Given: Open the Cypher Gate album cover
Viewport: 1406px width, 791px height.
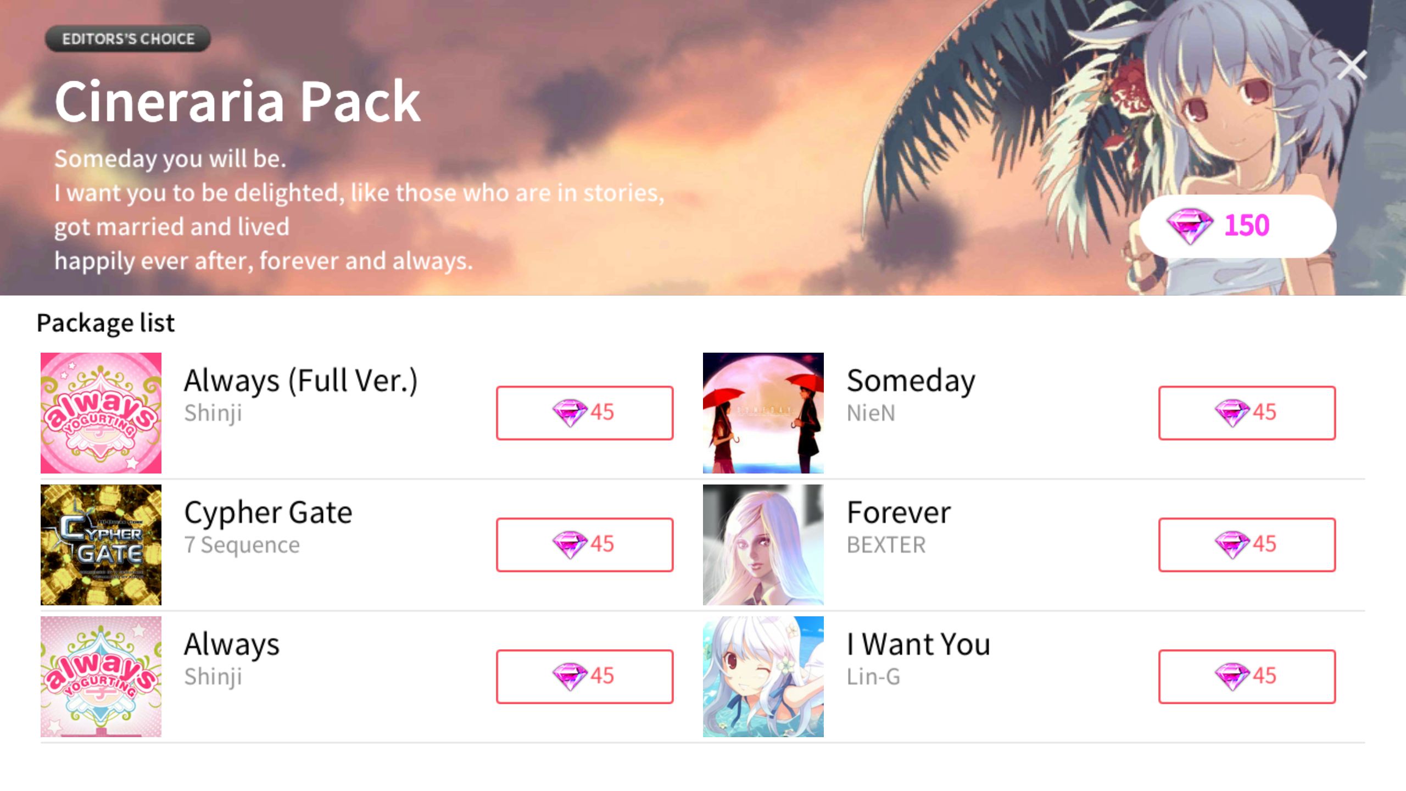Looking at the screenshot, I should pos(101,545).
